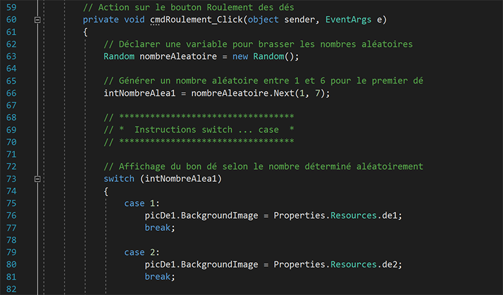503x295 pixels.
Task: Click 'Resources' on line 76
Action: [x=353, y=216]
